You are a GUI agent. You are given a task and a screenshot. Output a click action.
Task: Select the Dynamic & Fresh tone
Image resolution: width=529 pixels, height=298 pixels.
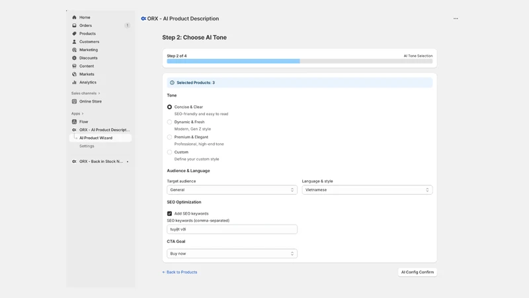[x=169, y=122]
